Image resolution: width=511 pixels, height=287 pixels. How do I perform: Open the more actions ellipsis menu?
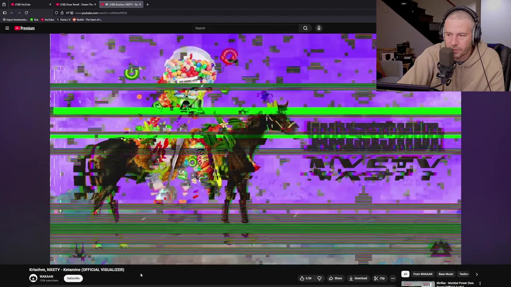393,278
